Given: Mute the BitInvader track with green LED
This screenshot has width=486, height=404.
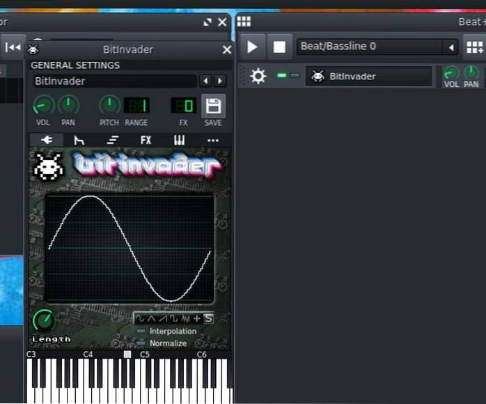Looking at the screenshot, I should pos(282,75).
